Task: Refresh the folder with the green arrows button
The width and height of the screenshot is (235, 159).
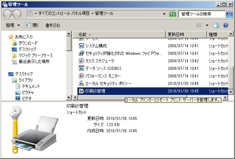Action: pos(173,14)
